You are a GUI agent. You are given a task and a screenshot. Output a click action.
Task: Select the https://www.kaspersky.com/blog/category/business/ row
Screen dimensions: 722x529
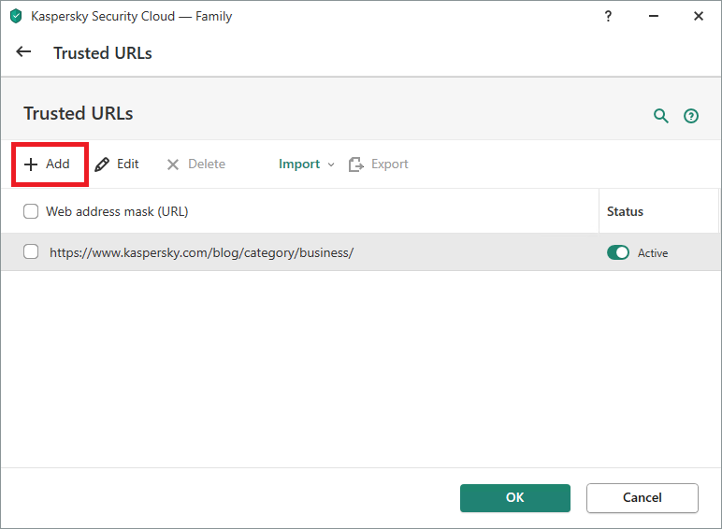(x=361, y=252)
